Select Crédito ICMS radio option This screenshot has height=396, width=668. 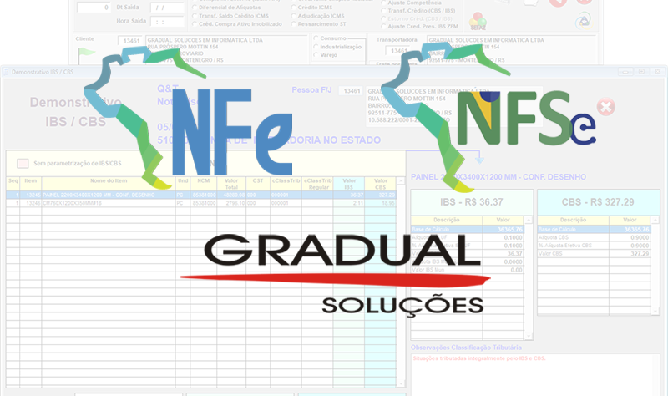pos(294,8)
